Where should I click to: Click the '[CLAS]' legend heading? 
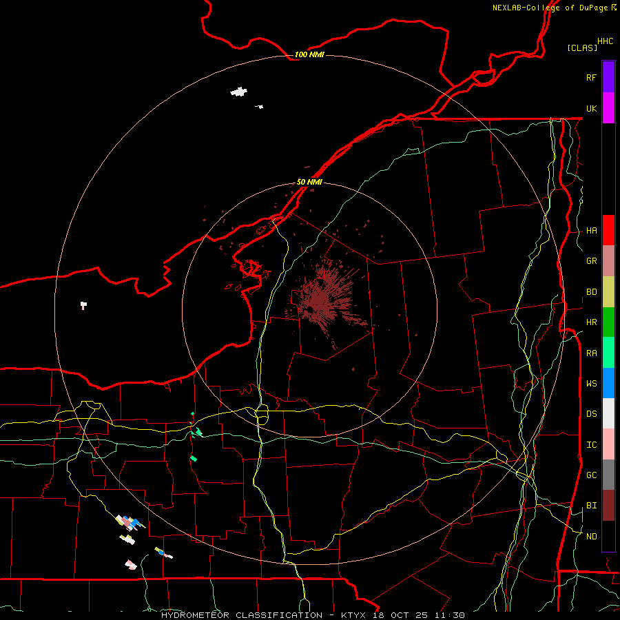pos(581,48)
